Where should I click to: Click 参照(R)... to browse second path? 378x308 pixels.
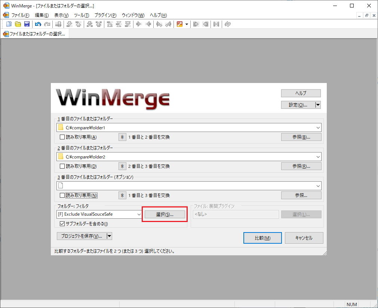pyautogui.click(x=301, y=166)
